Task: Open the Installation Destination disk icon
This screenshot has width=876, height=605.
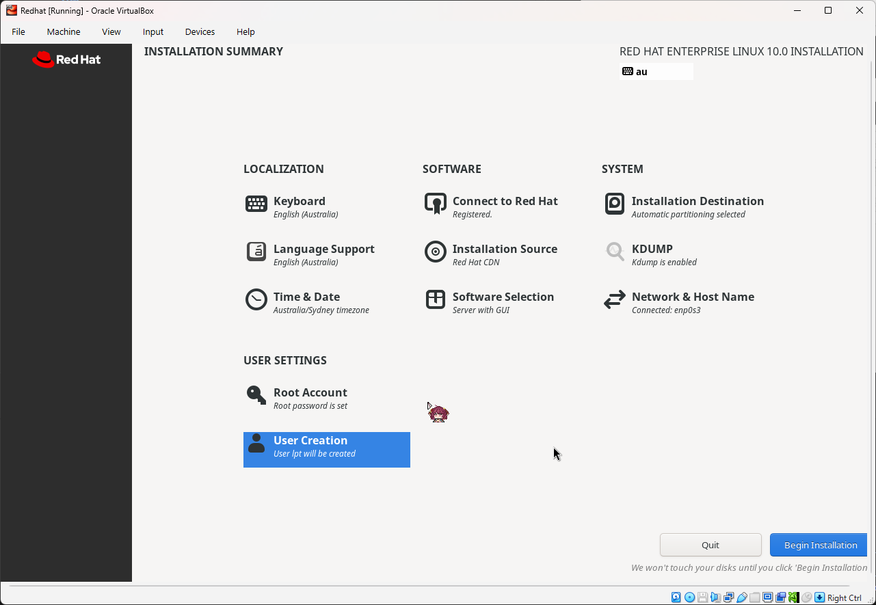Action: 614,204
